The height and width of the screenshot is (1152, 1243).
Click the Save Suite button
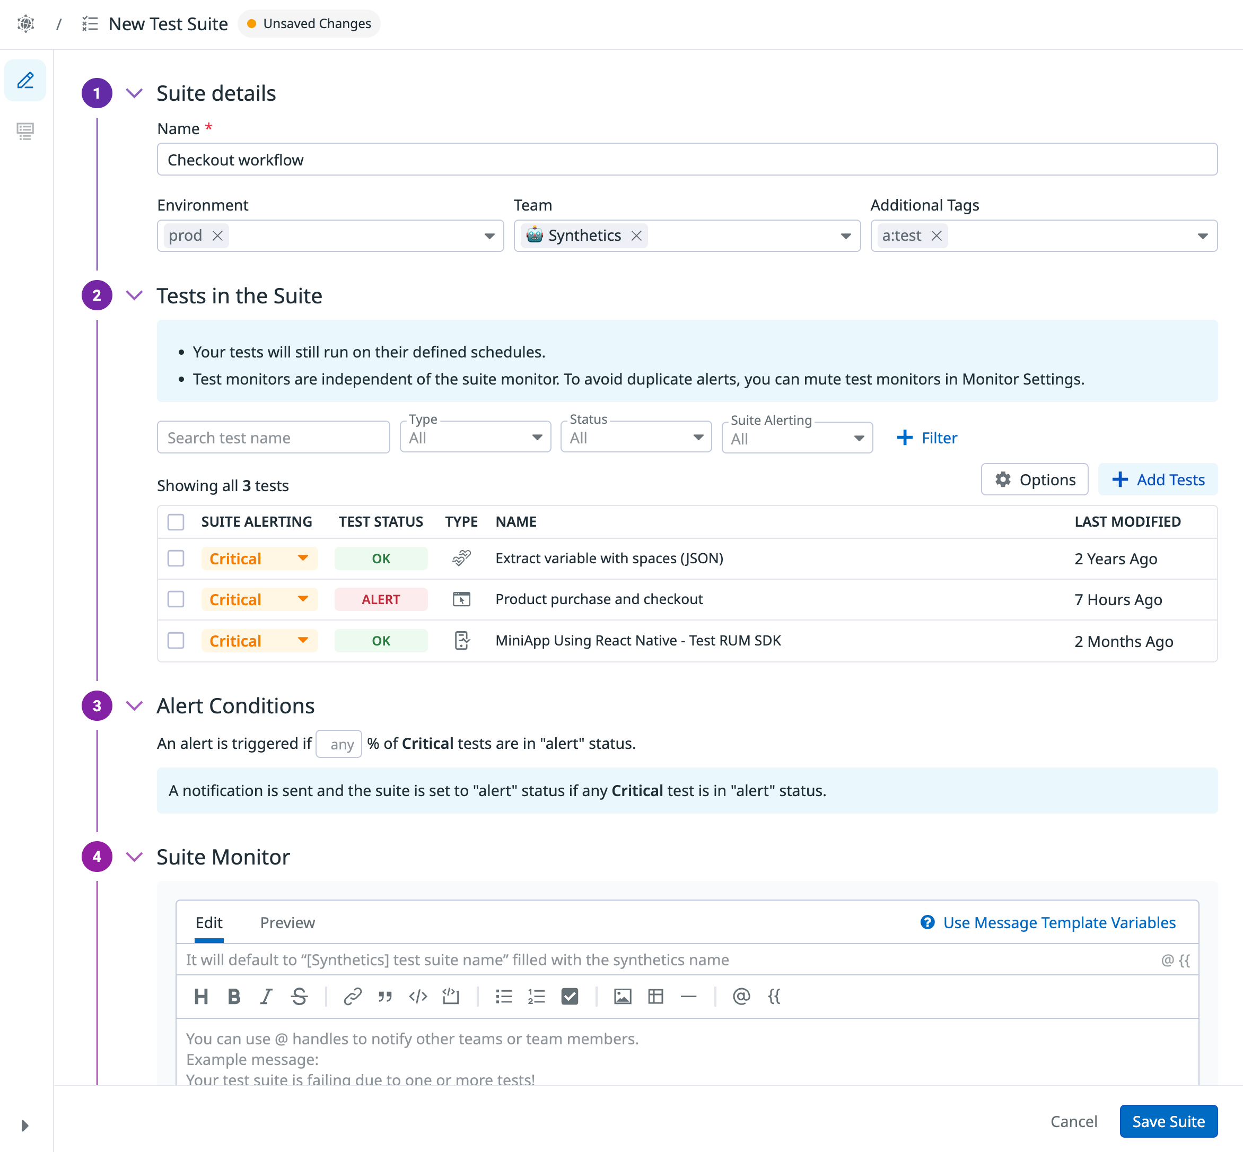[1168, 1121]
